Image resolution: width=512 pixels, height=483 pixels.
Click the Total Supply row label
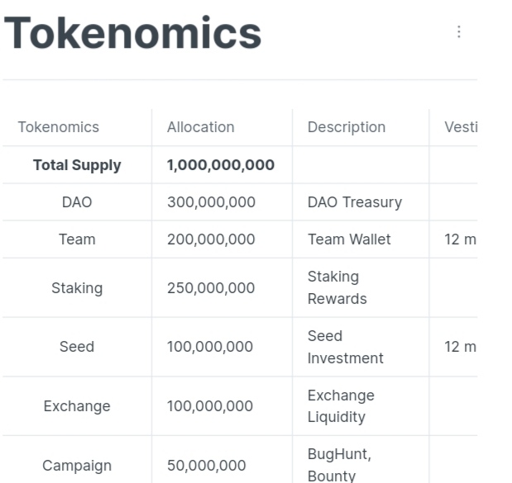coord(77,165)
